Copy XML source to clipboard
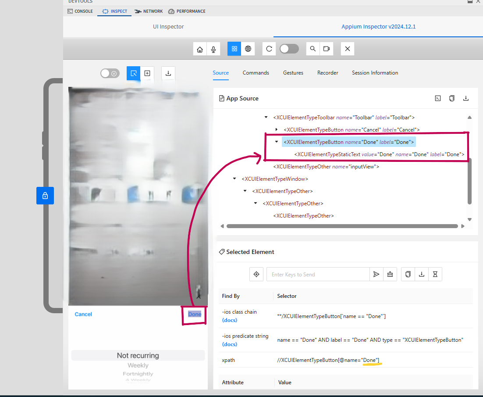483x397 pixels. tap(451, 98)
